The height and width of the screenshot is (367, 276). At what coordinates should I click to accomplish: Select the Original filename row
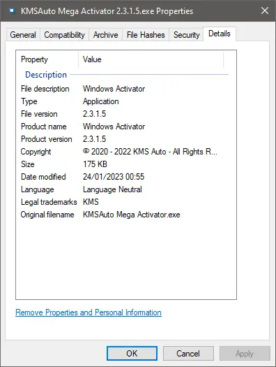[126, 215]
